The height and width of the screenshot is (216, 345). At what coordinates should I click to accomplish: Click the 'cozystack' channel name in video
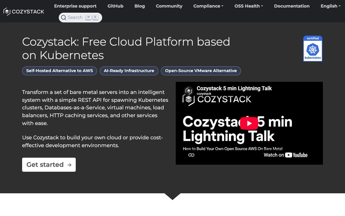pos(204,94)
